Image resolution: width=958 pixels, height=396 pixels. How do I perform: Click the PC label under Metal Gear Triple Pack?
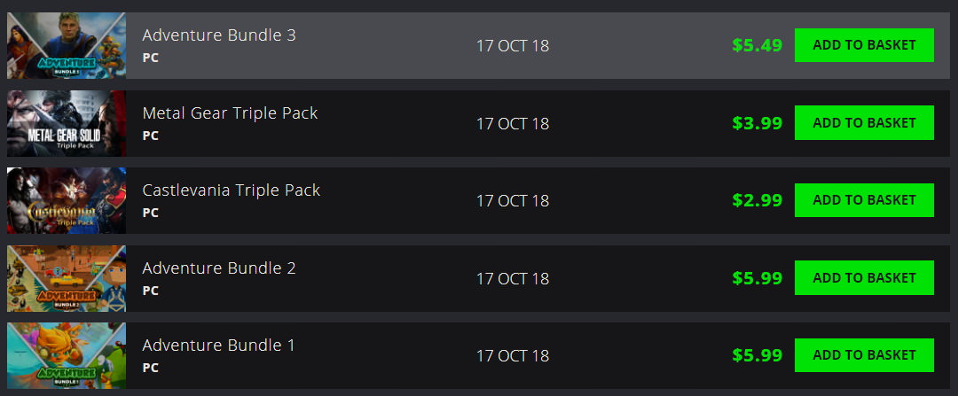[x=150, y=136]
